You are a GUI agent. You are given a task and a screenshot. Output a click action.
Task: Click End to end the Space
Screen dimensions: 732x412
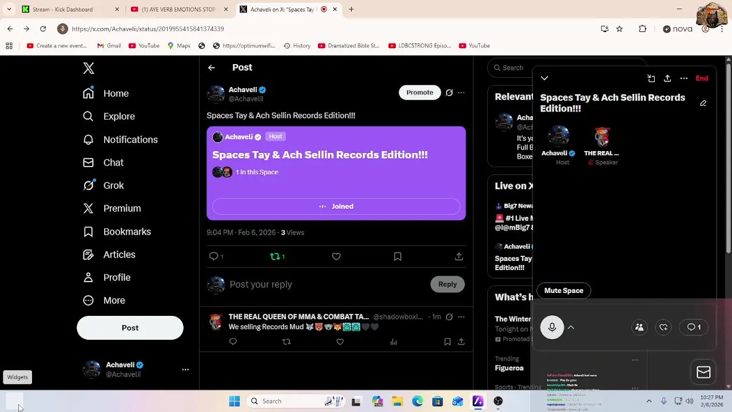pos(702,78)
